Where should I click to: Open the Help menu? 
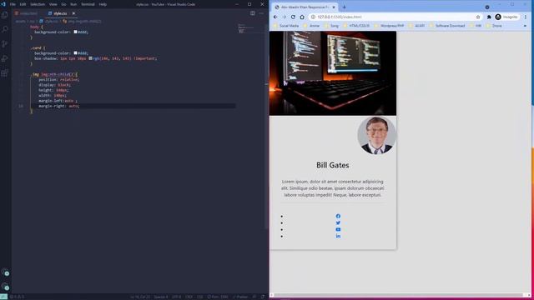(103, 4)
